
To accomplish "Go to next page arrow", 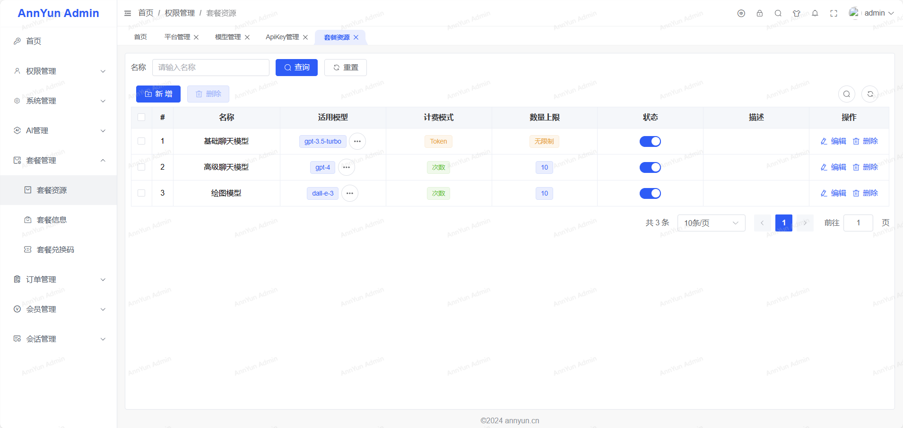I will pyautogui.click(x=805, y=223).
